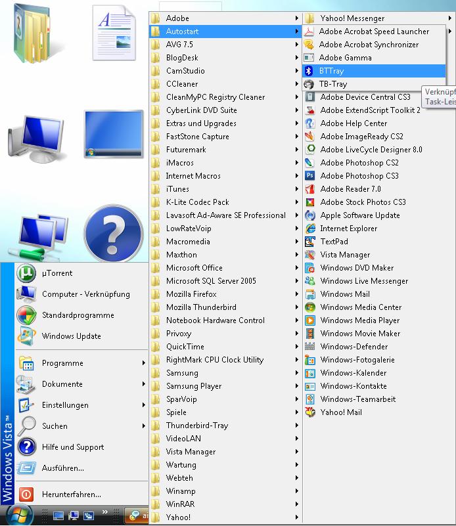Expand the quick launch overflow chevron
Viewport: 456px width, 526px height.
coord(105,512)
